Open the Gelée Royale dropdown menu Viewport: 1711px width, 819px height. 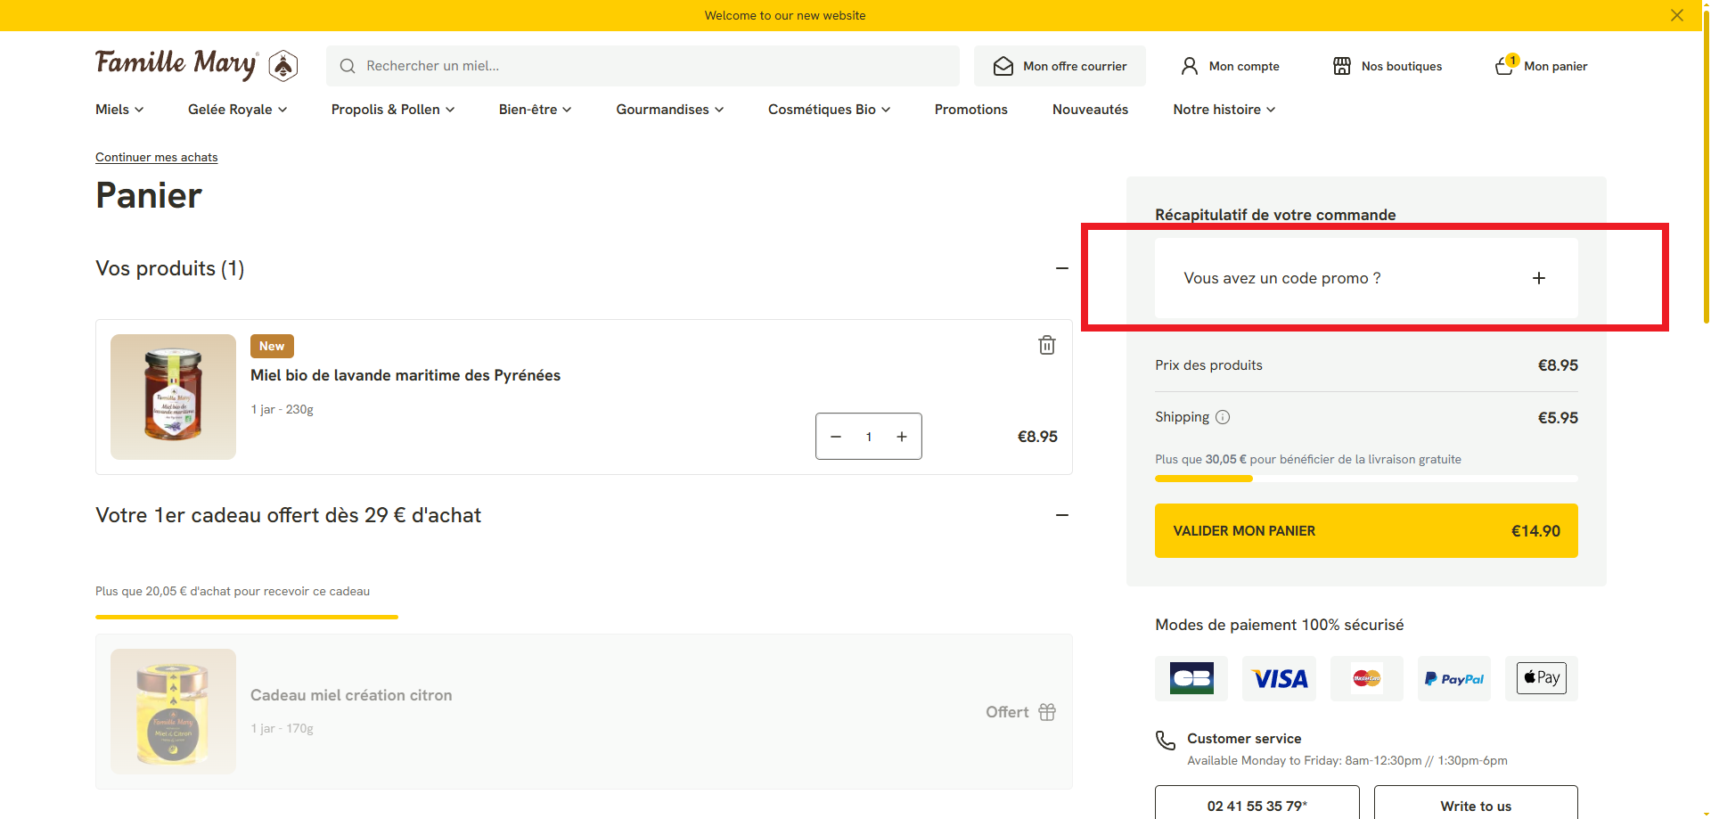pos(237,110)
